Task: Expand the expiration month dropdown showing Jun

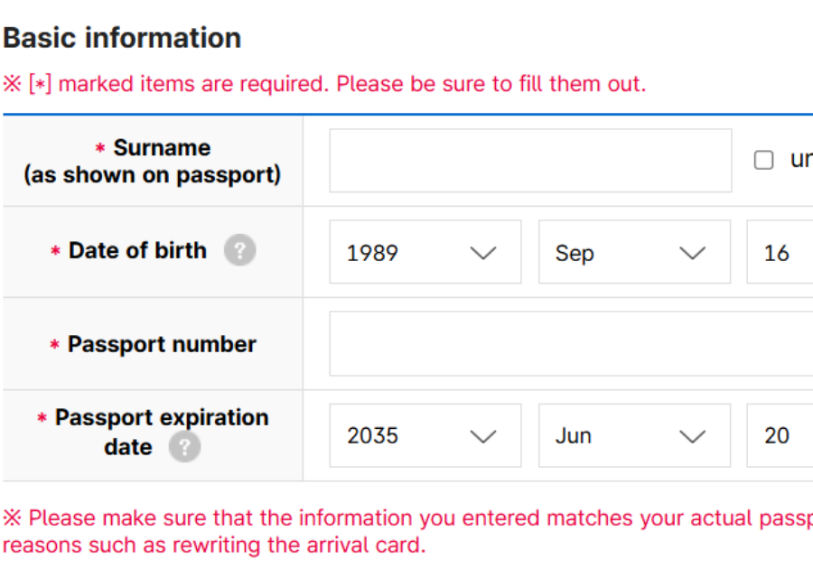Action: pyautogui.click(x=634, y=435)
